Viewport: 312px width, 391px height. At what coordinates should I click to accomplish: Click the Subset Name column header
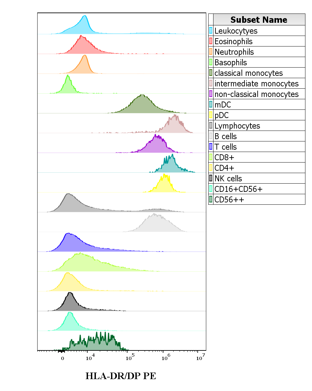pos(259,20)
